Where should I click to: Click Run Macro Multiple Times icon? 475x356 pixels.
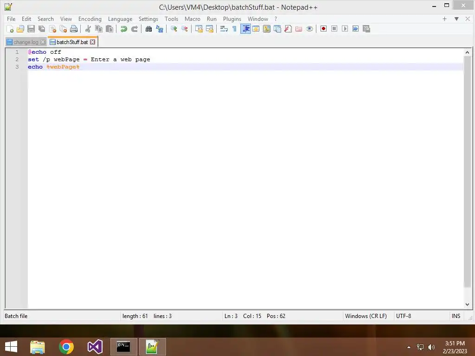355,29
